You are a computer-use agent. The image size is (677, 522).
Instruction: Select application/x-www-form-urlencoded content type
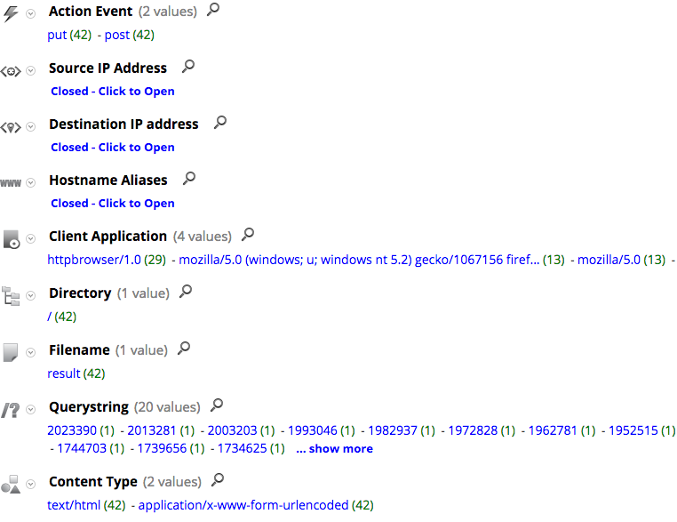click(243, 505)
